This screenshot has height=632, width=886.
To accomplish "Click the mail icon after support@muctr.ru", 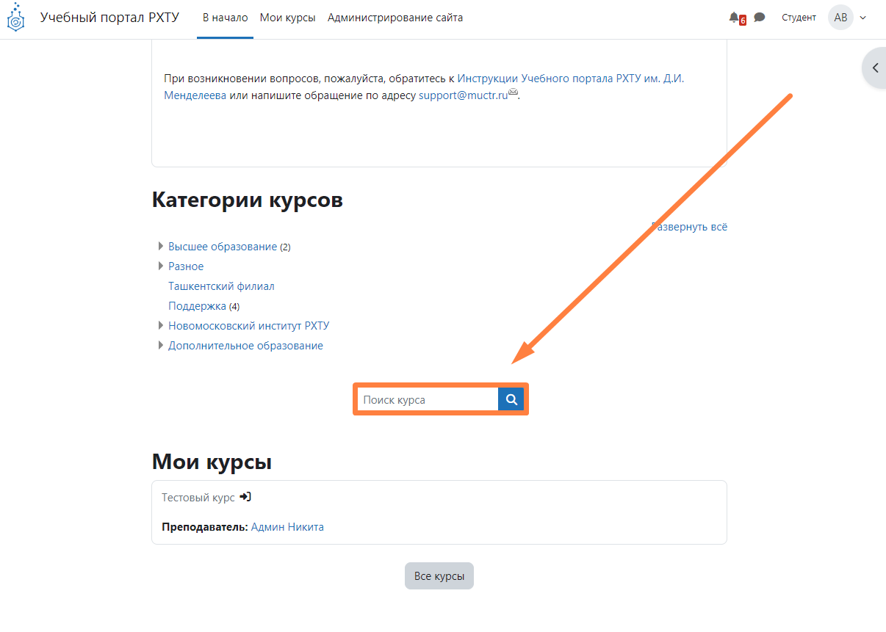I will pos(514,93).
